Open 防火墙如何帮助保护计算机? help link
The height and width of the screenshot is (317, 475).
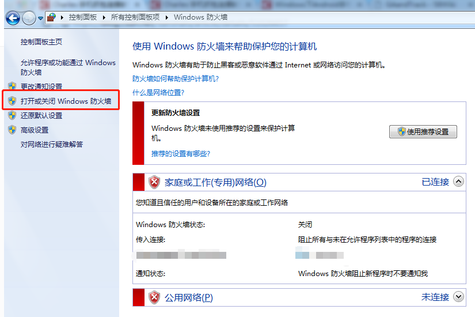click(176, 79)
